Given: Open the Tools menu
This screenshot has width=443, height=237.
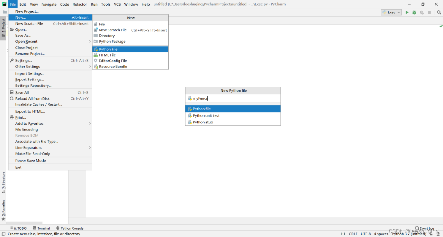Looking at the screenshot, I should [105, 4].
